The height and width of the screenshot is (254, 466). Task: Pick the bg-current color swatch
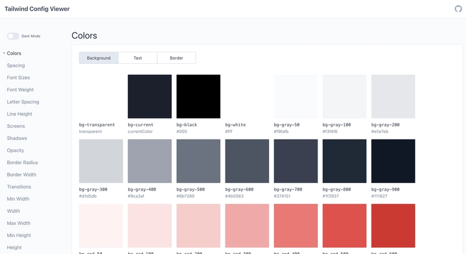150,96
